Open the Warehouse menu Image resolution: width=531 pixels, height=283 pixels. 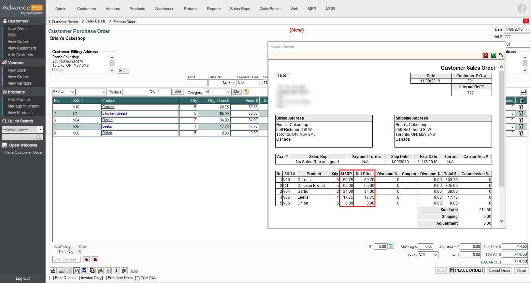pos(164,9)
